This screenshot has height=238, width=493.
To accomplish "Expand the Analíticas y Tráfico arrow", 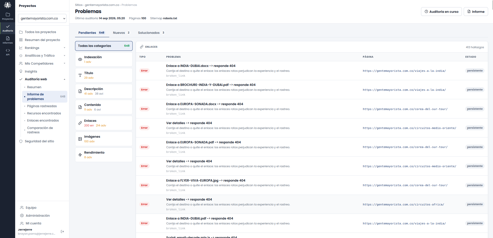I will [x=65, y=56].
